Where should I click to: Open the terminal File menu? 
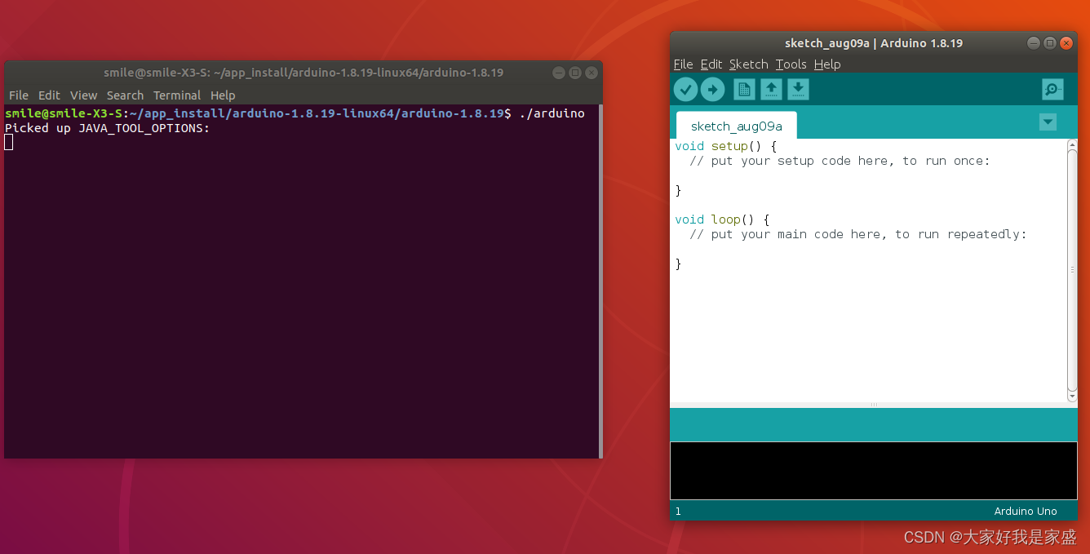19,95
